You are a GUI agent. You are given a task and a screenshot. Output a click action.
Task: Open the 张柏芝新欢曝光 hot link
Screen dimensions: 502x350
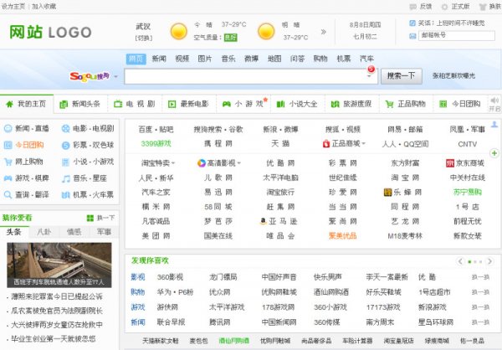(453, 76)
